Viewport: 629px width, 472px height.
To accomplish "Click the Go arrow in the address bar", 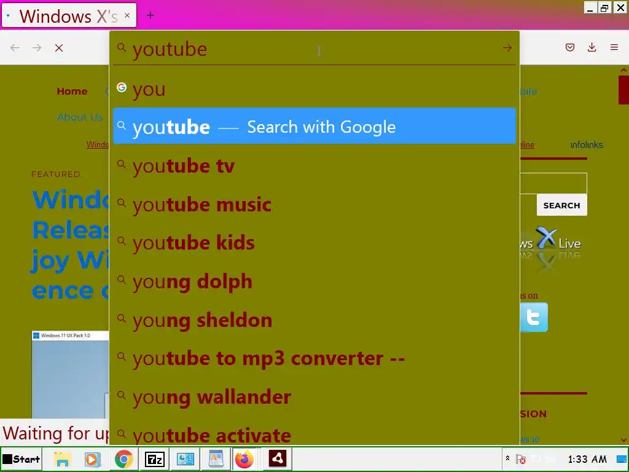I will [x=507, y=48].
